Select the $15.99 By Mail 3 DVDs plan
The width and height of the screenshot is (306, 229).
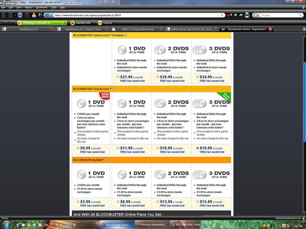[198, 202]
